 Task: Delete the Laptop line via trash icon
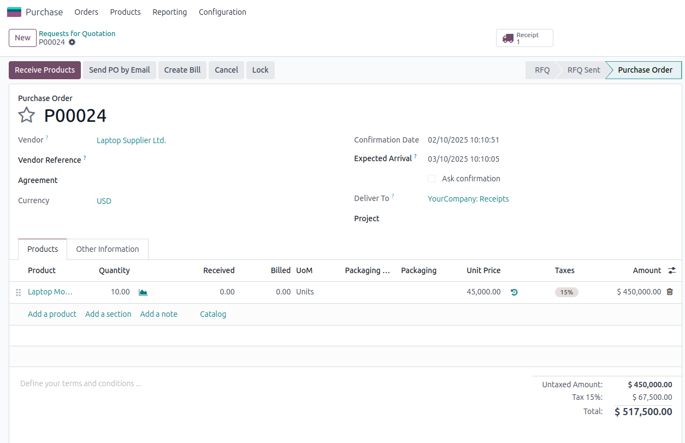point(670,292)
